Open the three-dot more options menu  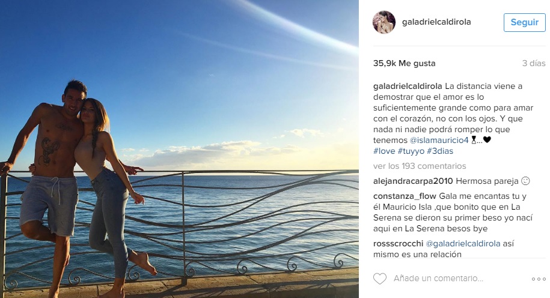pos(539,279)
